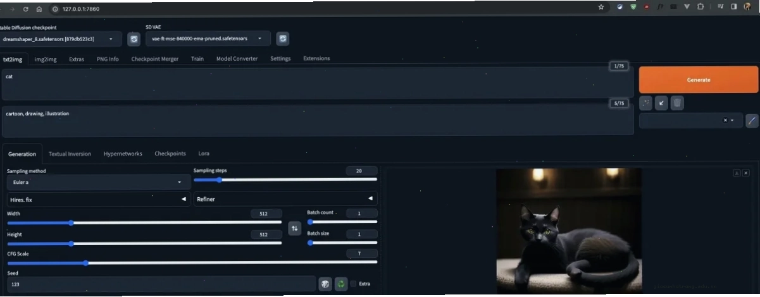The height and width of the screenshot is (297, 760).
Task: Go to browser home page
Action: point(39,9)
